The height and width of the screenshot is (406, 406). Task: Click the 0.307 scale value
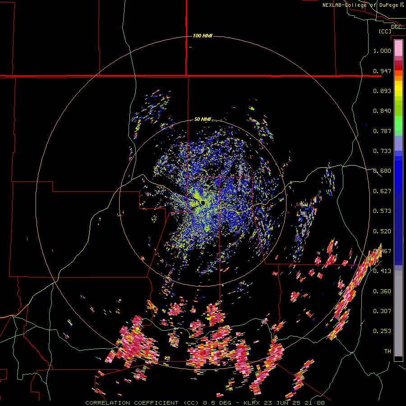[382, 311]
